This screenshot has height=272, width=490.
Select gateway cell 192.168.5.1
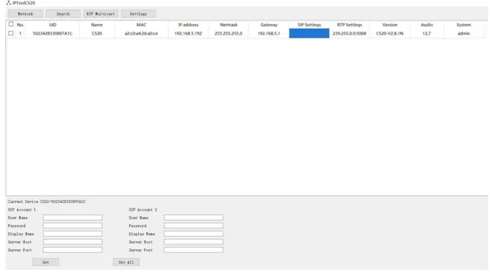[269, 34]
